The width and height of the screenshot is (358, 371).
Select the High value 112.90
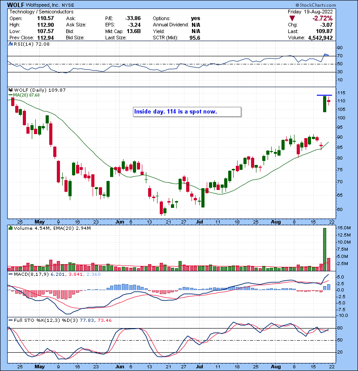pos(46,25)
